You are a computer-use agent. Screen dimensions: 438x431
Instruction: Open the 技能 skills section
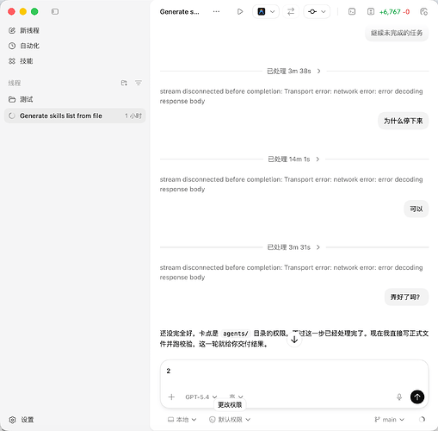coord(21,61)
